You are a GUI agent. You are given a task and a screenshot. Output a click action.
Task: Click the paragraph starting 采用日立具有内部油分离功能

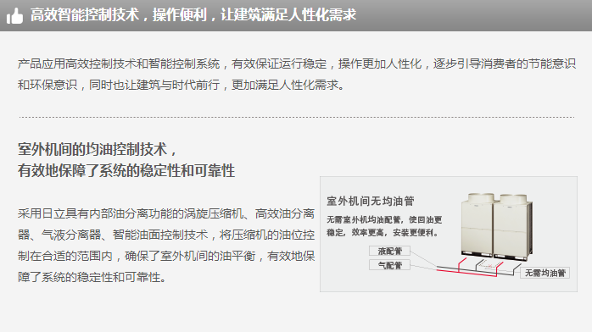(166, 246)
